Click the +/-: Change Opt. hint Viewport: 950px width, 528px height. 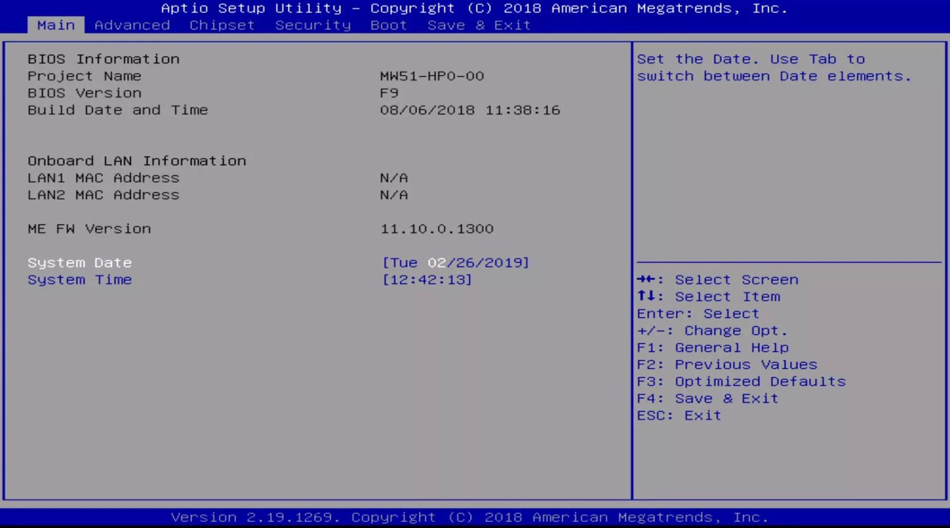712,330
